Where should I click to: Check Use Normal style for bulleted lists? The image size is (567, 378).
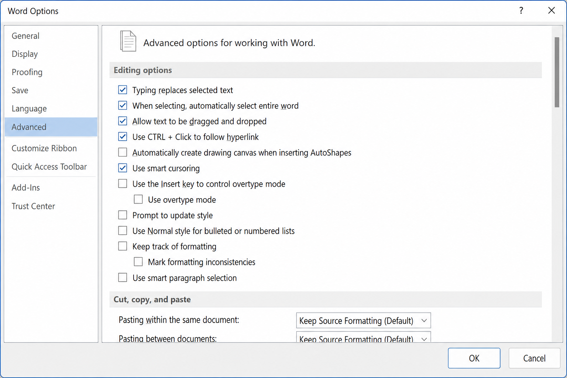pyautogui.click(x=123, y=231)
